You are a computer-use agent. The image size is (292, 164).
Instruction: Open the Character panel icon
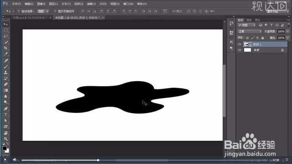click(x=231, y=42)
